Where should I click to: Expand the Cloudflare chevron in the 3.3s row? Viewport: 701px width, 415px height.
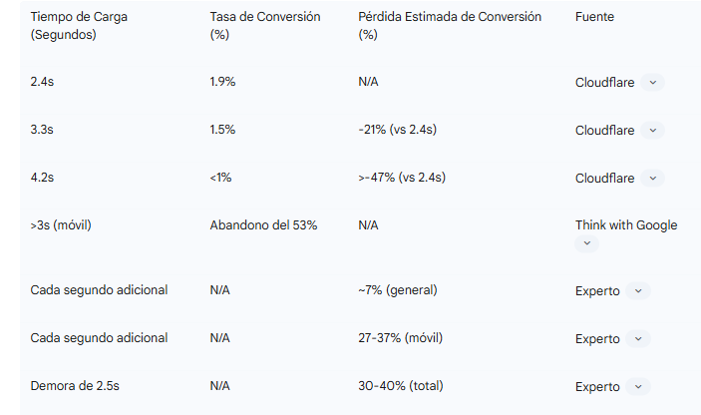652,131
